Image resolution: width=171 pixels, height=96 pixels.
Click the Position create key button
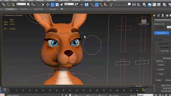tap(161, 65)
